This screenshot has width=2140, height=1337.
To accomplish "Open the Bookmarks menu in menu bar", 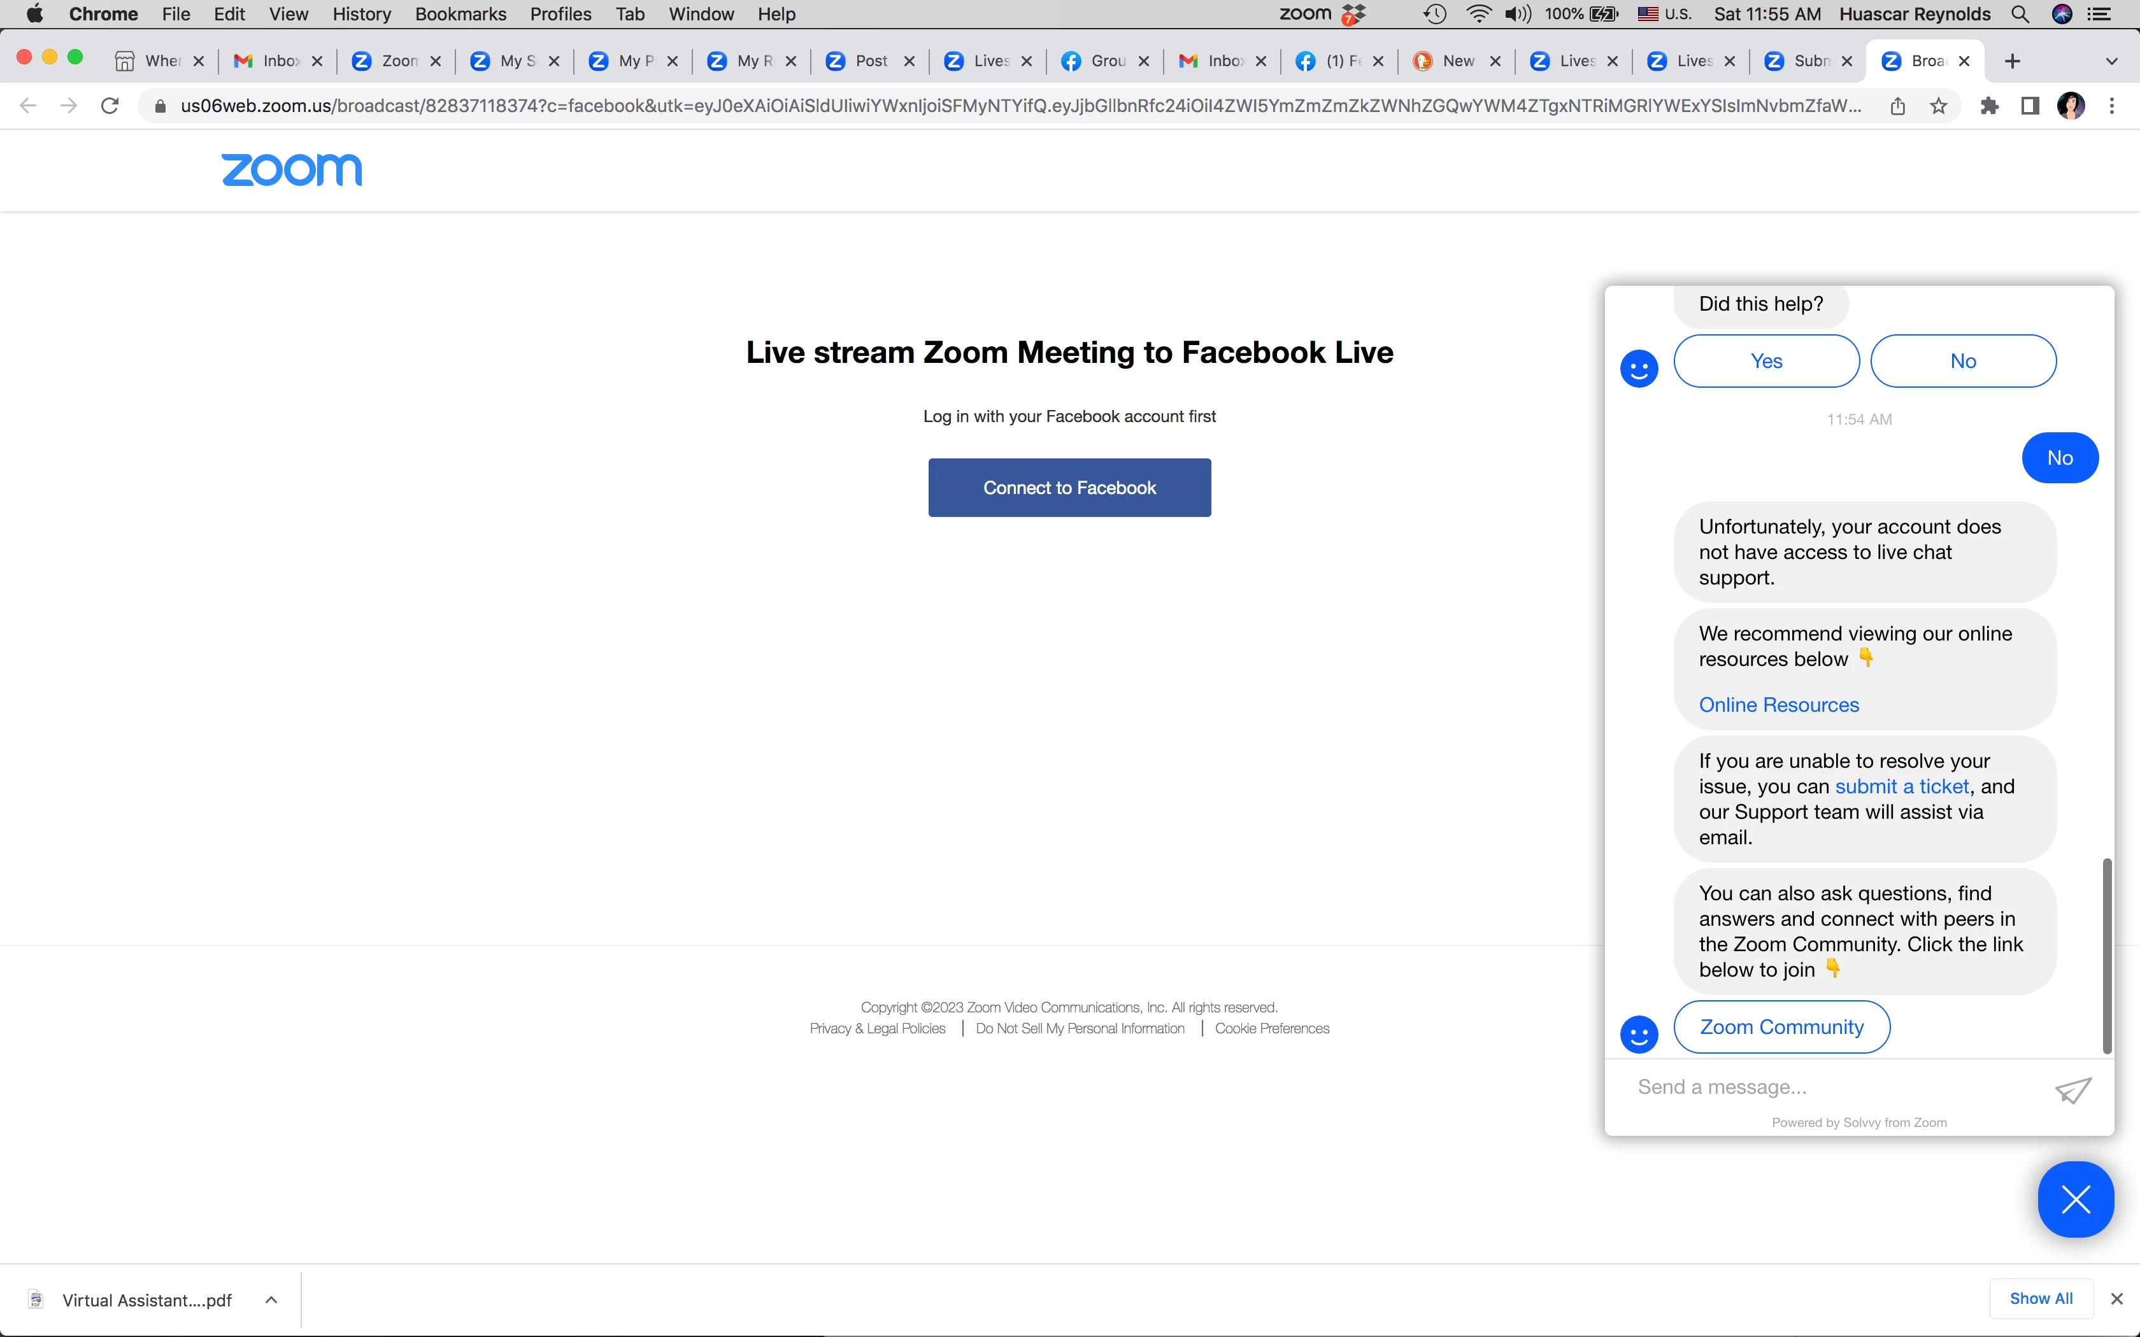I will click(x=460, y=14).
